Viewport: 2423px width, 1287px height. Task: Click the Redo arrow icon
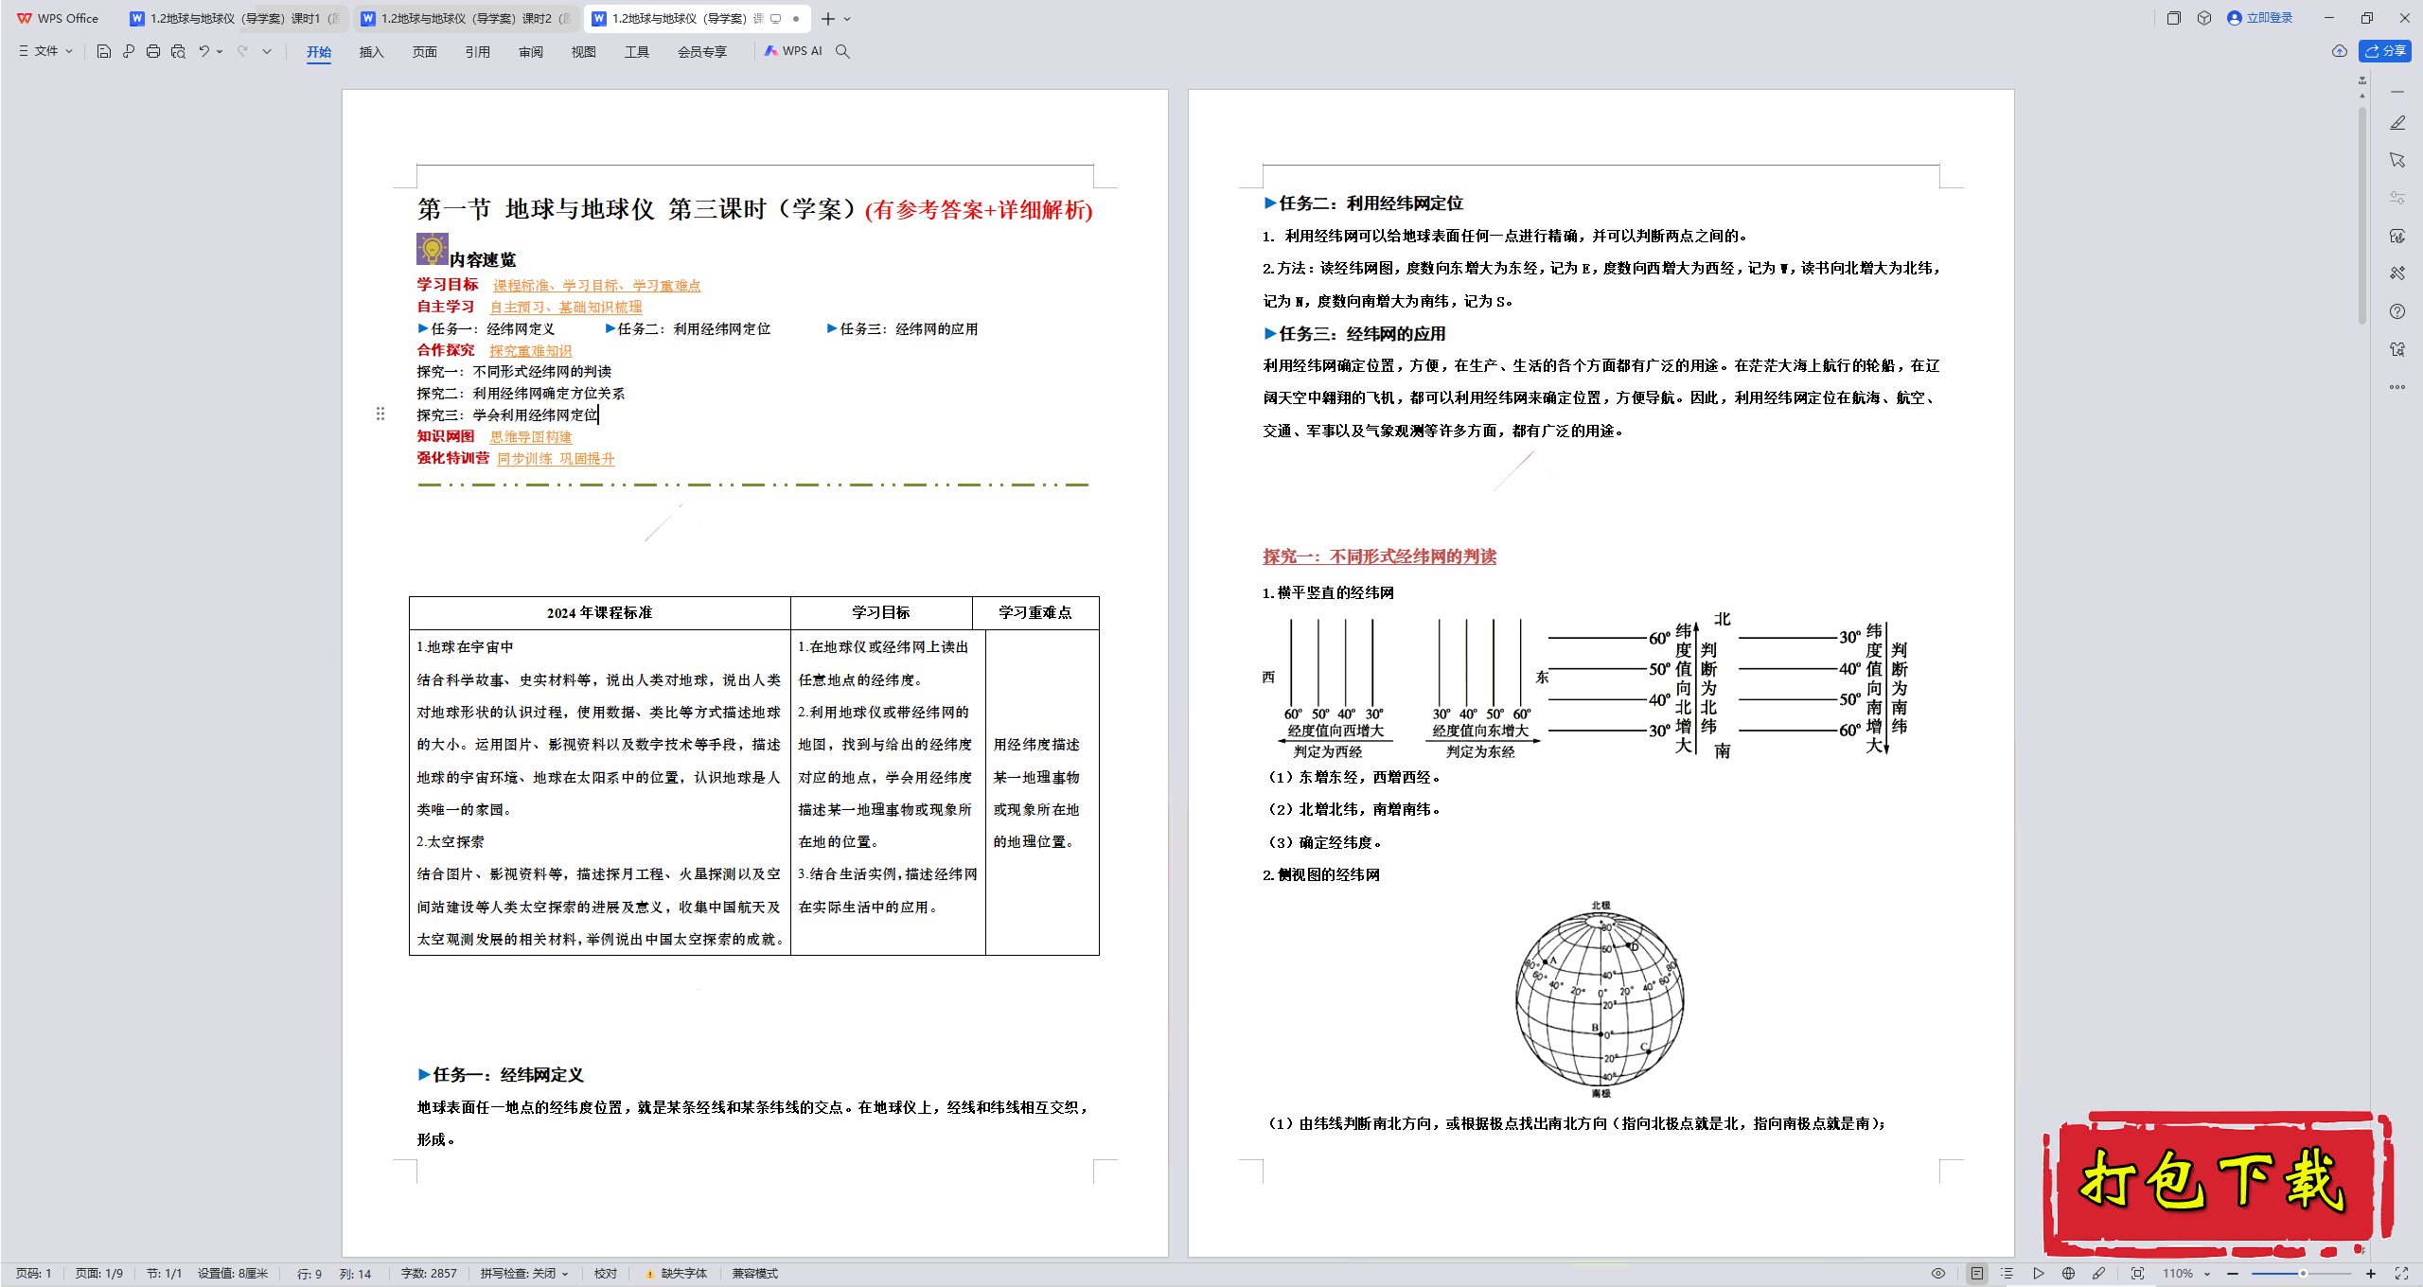click(242, 51)
